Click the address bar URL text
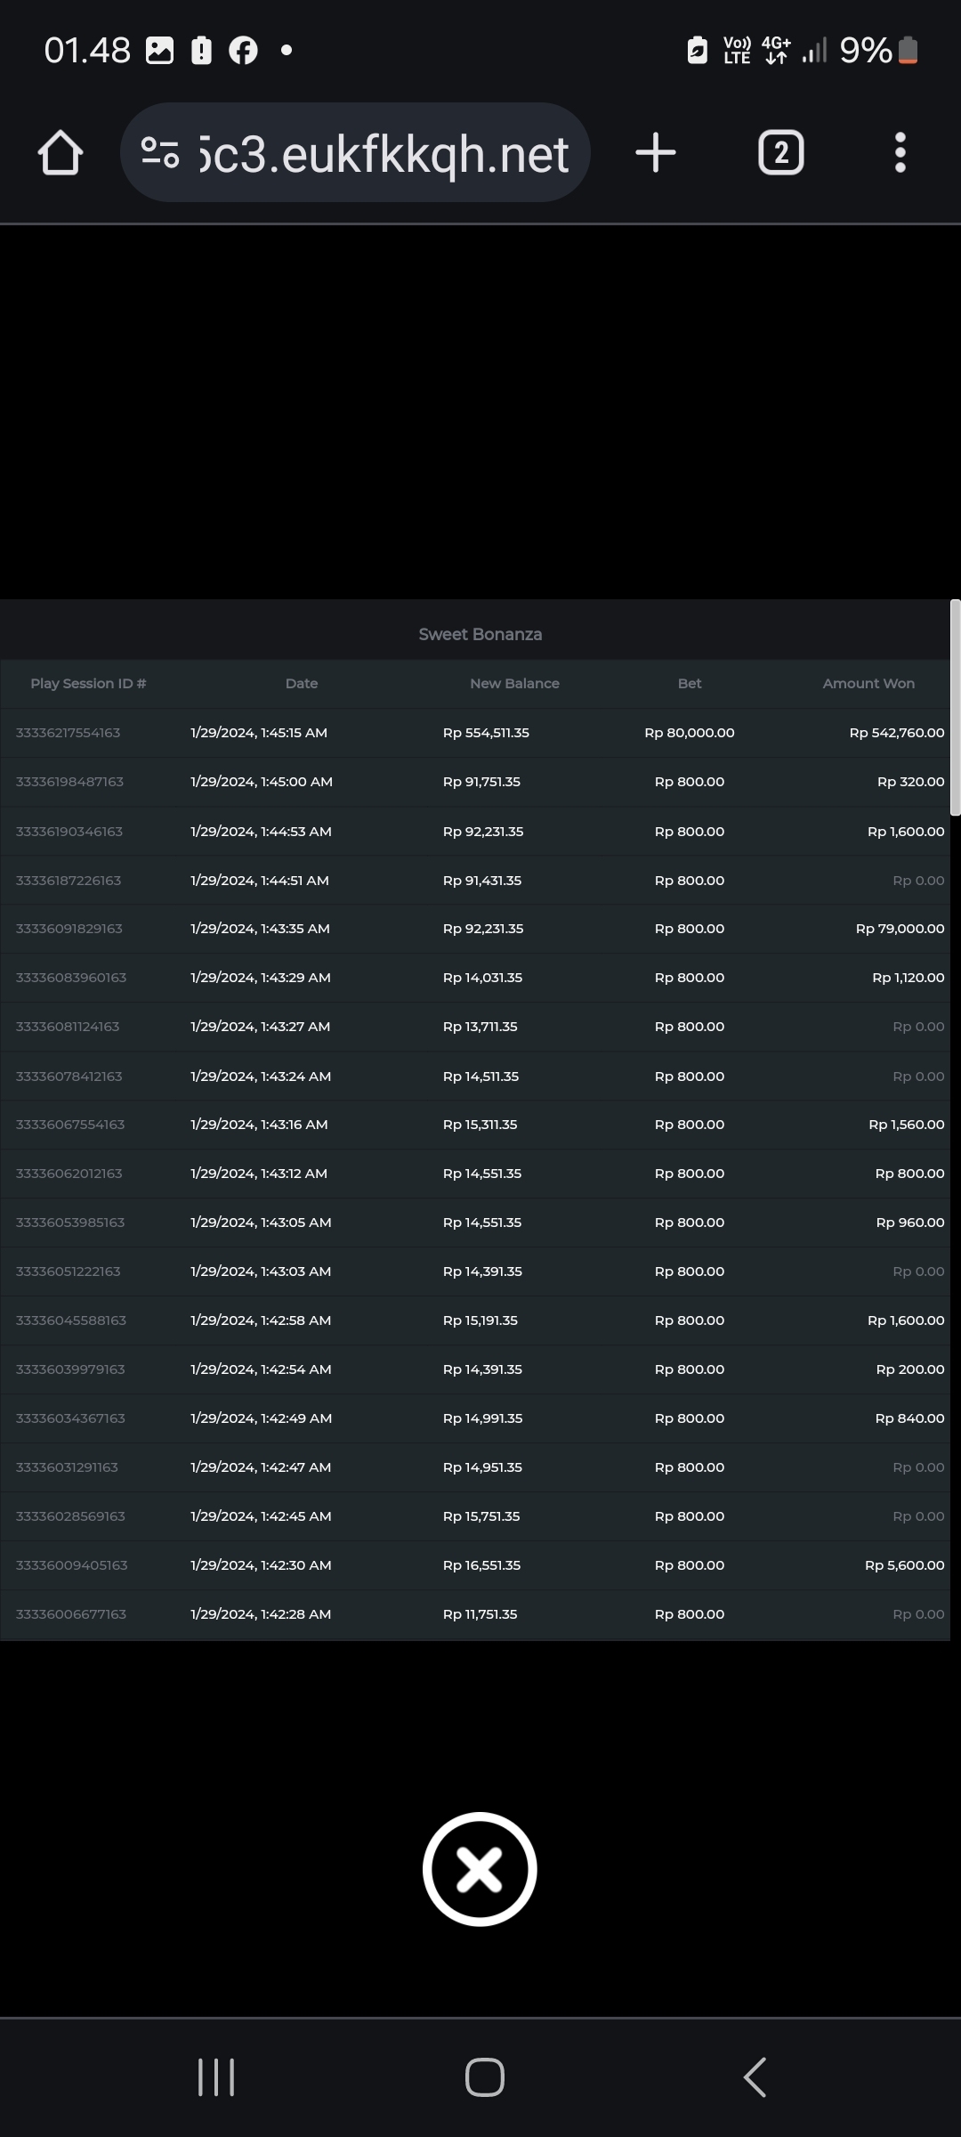 tap(384, 155)
